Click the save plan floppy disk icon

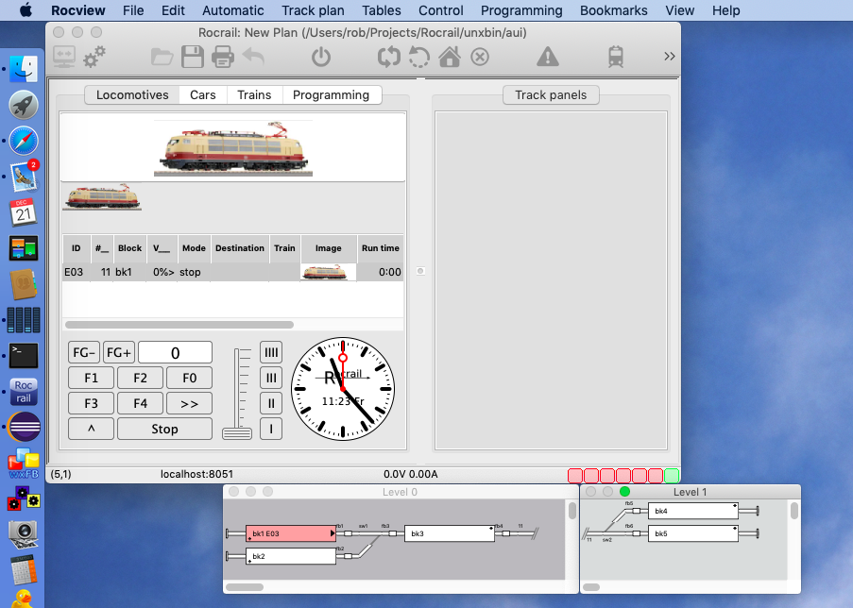[x=193, y=58]
